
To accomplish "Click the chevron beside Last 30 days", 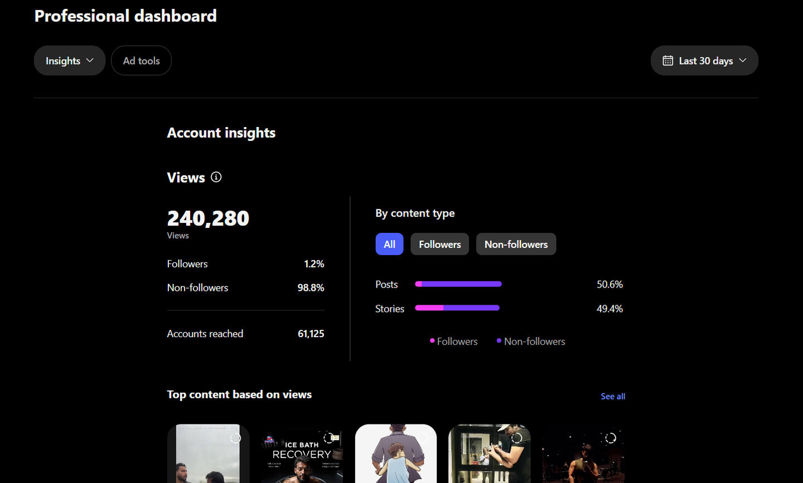I will tap(743, 60).
